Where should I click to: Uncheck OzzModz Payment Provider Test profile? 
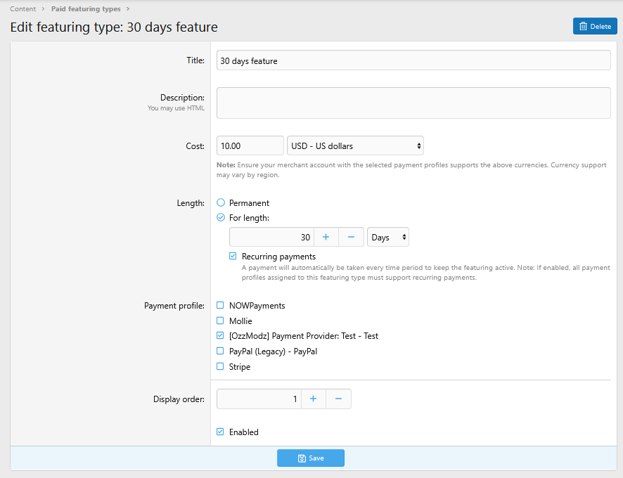click(220, 335)
